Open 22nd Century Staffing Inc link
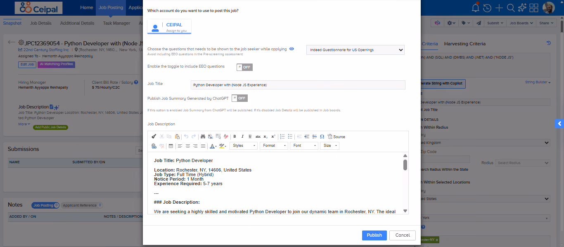 45,50
